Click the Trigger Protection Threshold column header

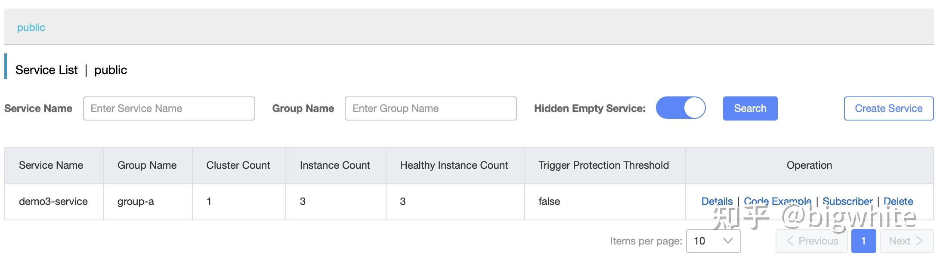[603, 165]
